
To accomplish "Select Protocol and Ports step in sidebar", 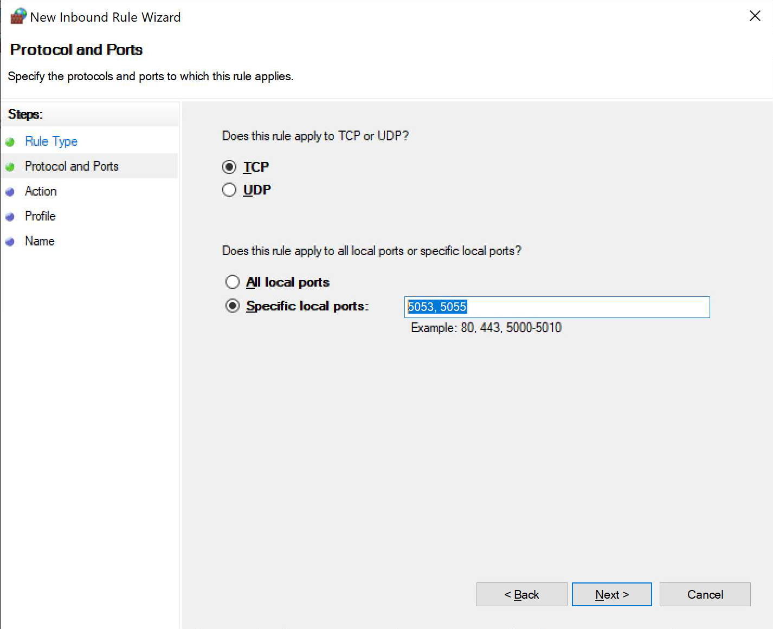I will click(72, 166).
